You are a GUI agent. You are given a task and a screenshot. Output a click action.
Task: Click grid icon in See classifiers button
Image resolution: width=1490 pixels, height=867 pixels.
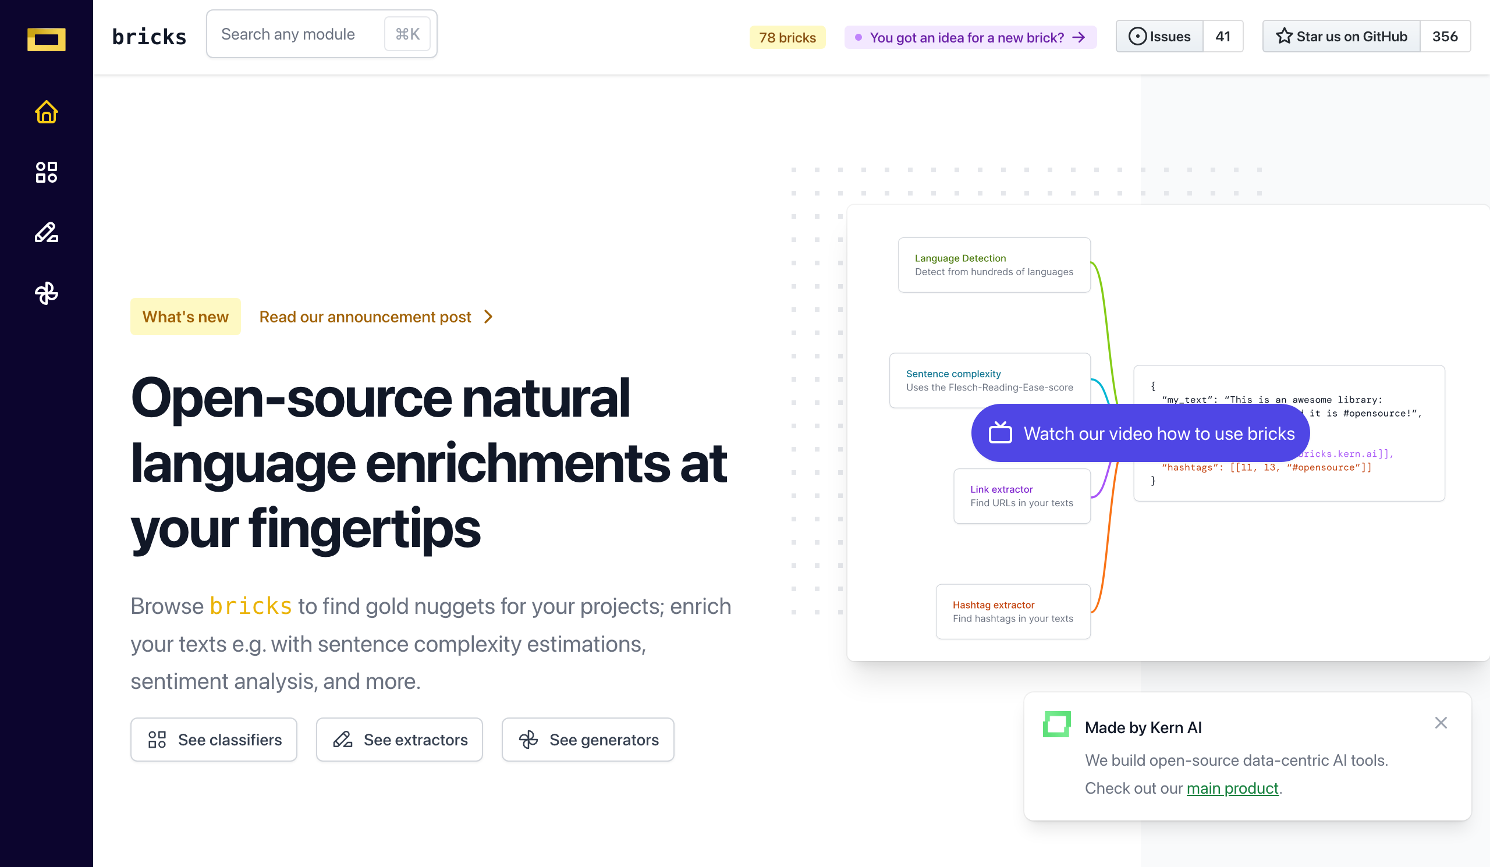point(157,740)
